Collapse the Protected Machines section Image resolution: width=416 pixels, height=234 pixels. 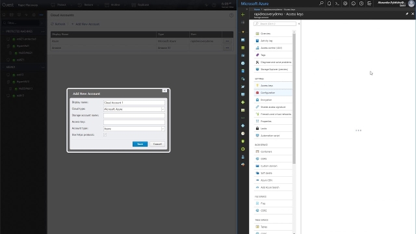3,31
